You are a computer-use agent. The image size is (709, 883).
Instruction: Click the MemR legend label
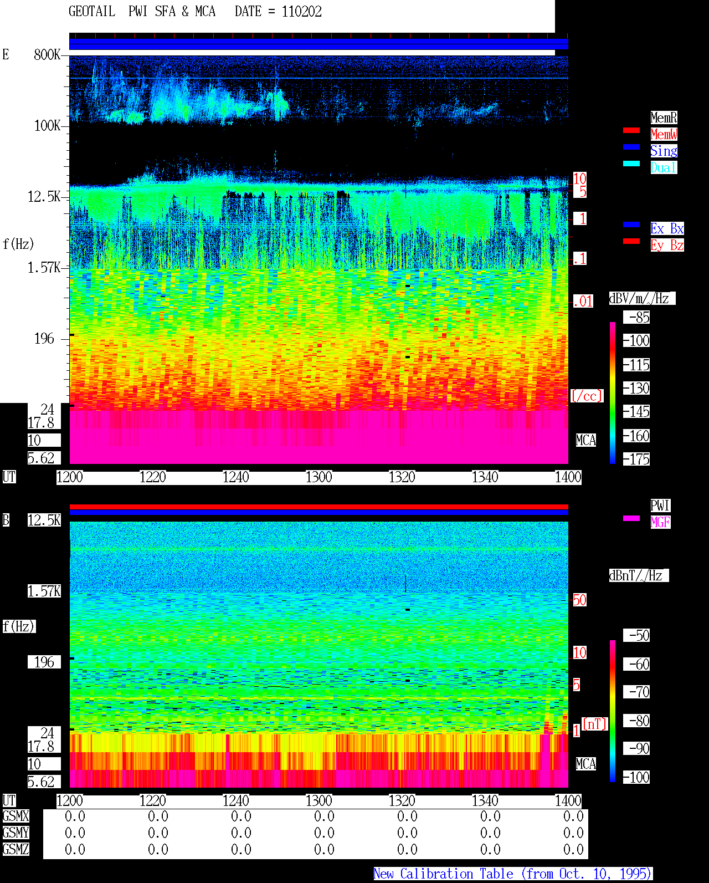point(664,118)
